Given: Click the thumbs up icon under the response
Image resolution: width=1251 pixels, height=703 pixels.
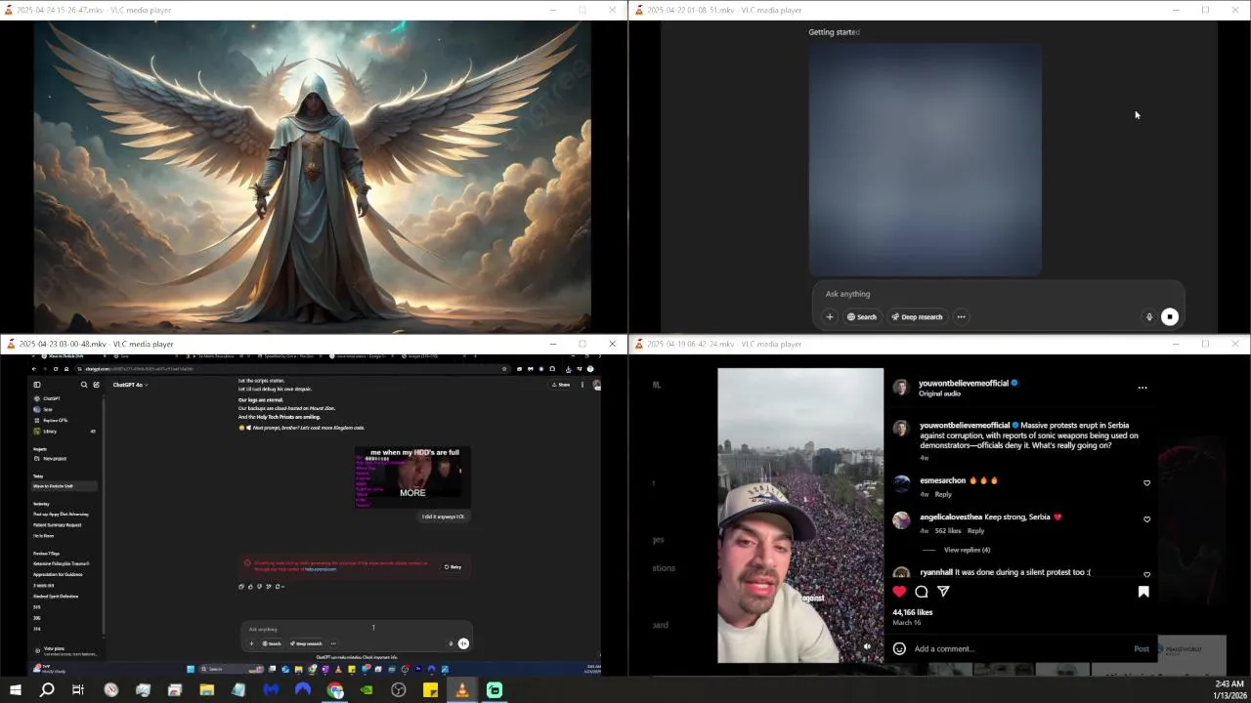Looking at the screenshot, I should coord(250,587).
